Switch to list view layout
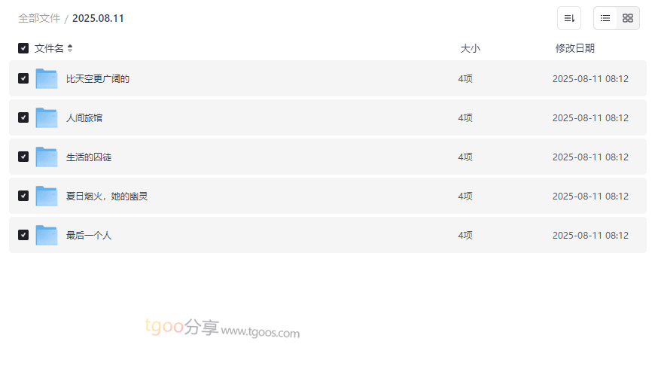Viewport: 658px width, 387px height. (605, 18)
